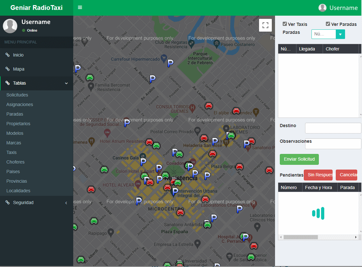Open Mapa from the sidebar
The width and height of the screenshot is (362, 267).
pyautogui.click(x=19, y=69)
